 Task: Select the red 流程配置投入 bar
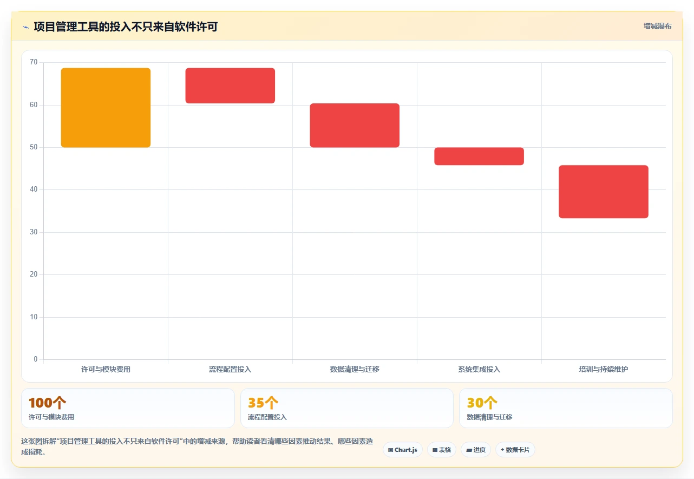coord(230,86)
